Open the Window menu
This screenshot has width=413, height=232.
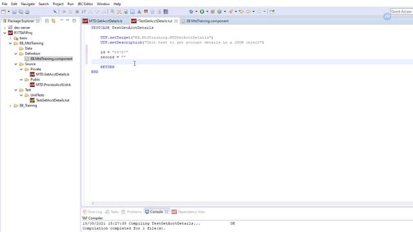pos(103,4)
